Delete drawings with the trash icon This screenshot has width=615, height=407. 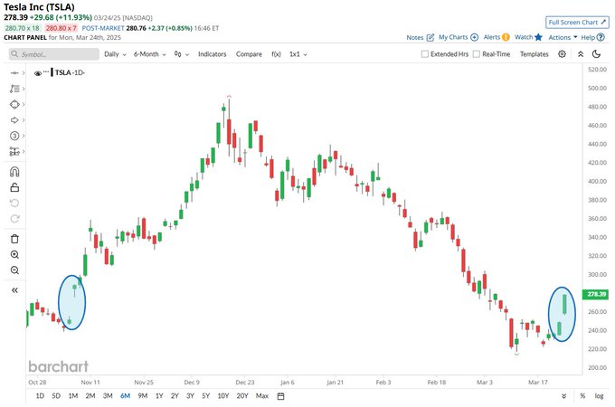pos(14,239)
